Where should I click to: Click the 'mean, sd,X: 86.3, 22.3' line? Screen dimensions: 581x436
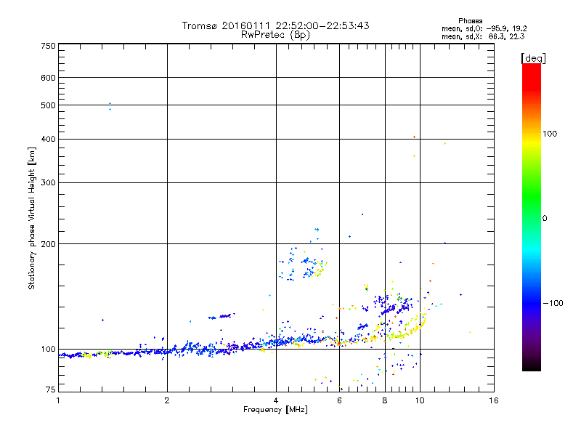[x=483, y=36]
